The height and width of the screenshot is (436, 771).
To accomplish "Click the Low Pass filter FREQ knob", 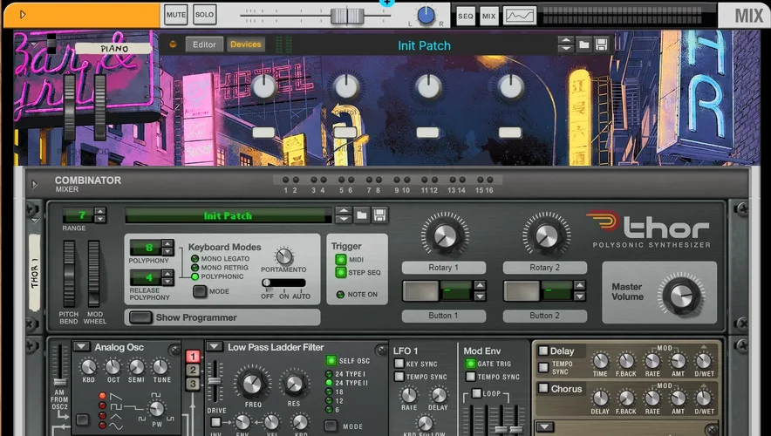I will (252, 382).
